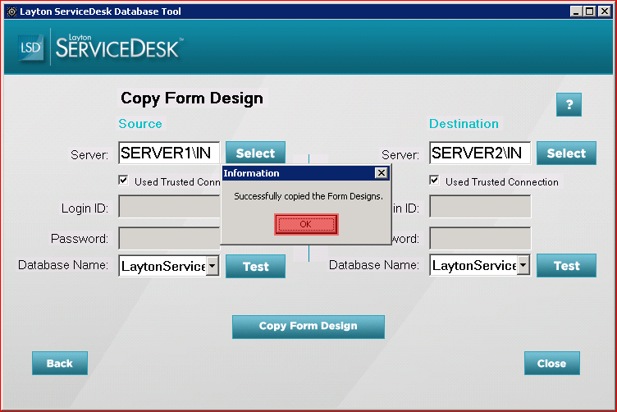Test the Destination database connection
The width and height of the screenshot is (617, 412).
[x=566, y=266]
